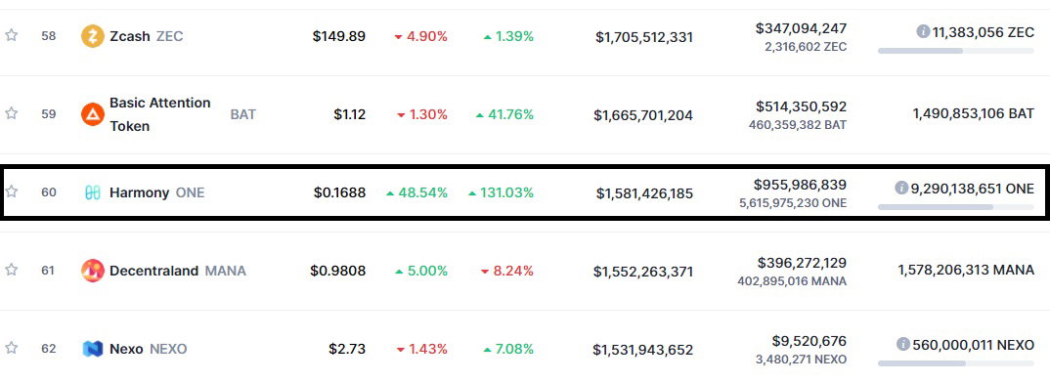
Task: Star Basic Attention Token for watchlist
Action: click(x=12, y=113)
